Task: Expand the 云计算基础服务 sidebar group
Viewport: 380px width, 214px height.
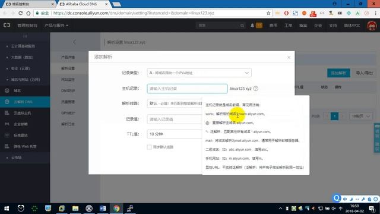Action: click(23, 46)
